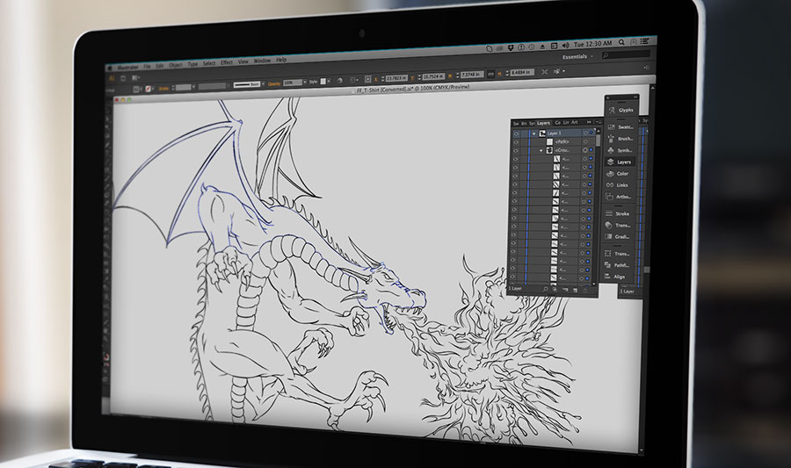Image resolution: width=791 pixels, height=468 pixels.
Task: Click the X position input field
Action: (396, 77)
